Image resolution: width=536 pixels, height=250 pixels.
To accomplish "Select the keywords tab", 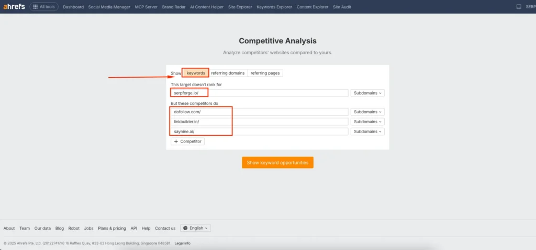I will pyautogui.click(x=196, y=73).
